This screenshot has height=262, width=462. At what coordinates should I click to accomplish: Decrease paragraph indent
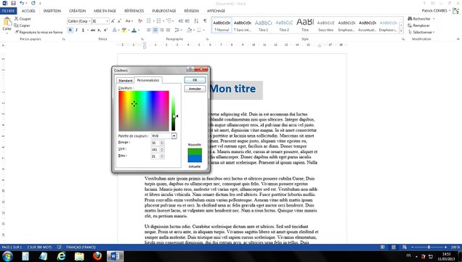181,21
